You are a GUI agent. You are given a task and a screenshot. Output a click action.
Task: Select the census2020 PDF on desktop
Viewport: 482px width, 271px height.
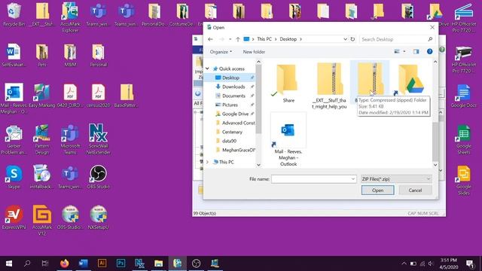[x=98, y=96]
